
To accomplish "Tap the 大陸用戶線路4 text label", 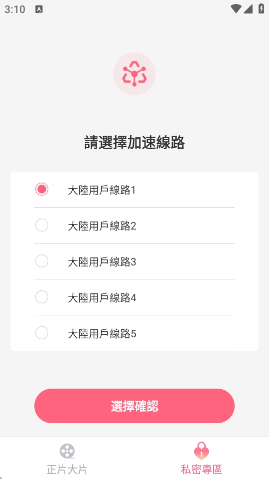I will 102,298.
